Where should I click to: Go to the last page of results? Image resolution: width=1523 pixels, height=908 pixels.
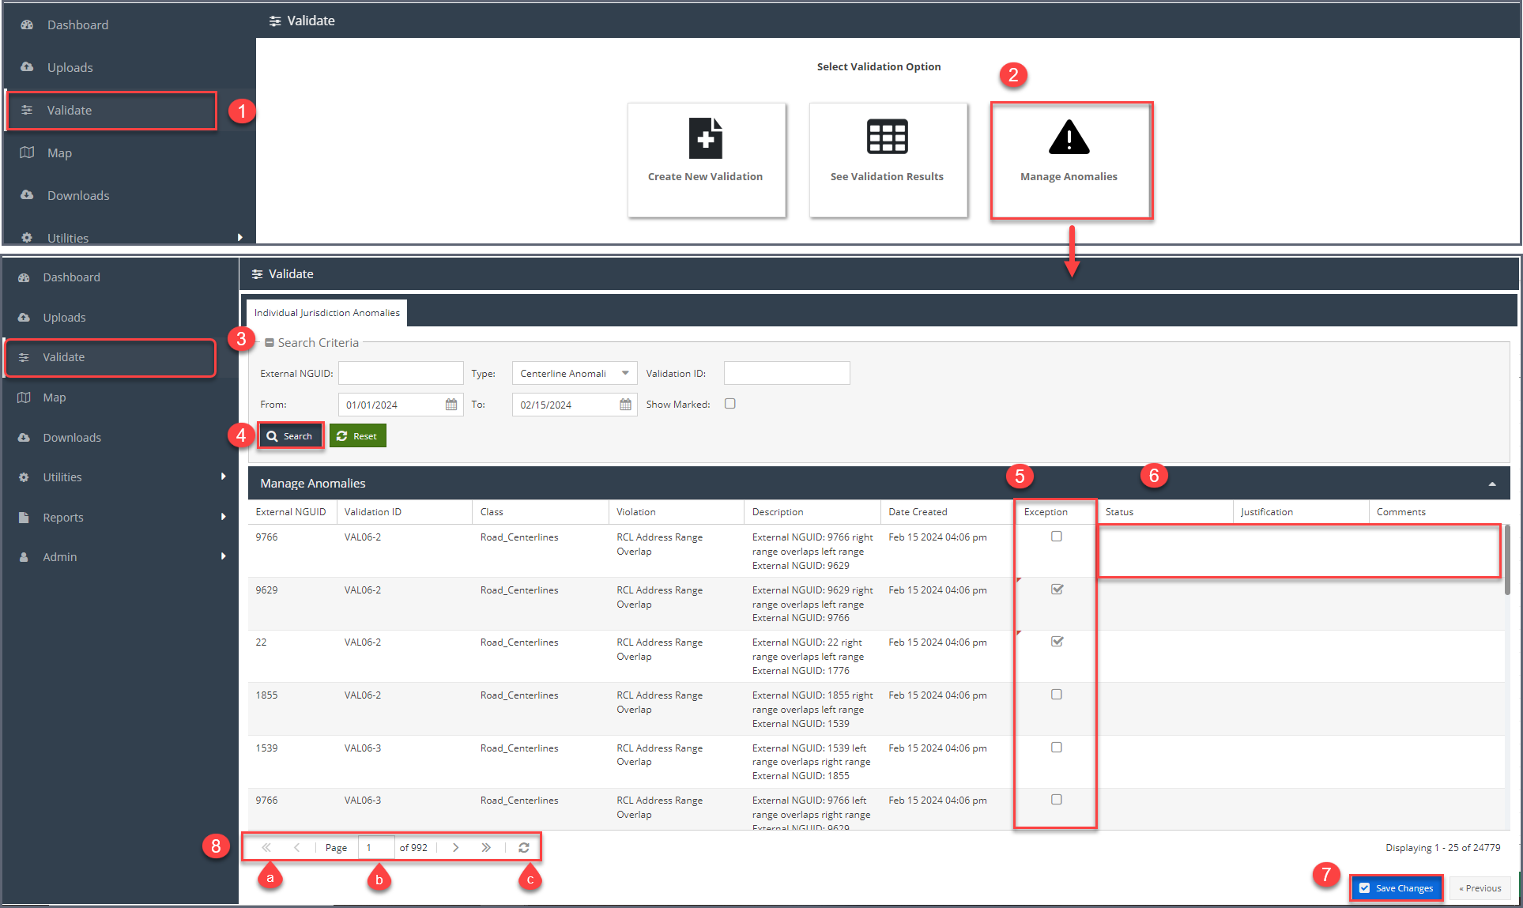click(486, 847)
